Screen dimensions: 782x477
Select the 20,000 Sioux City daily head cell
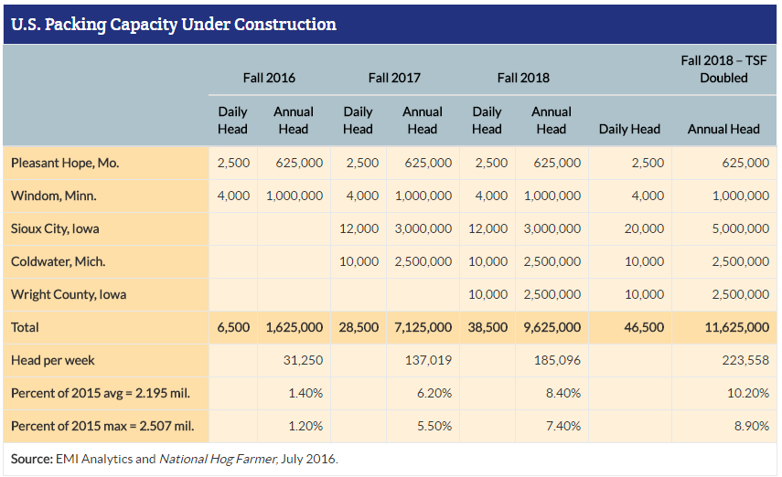(645, 228)
